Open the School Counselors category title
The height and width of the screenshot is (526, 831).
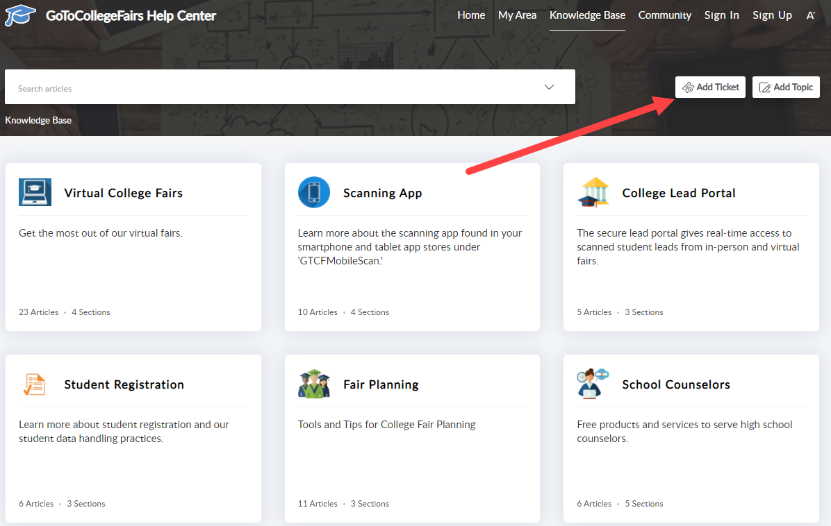coord(676,384)
